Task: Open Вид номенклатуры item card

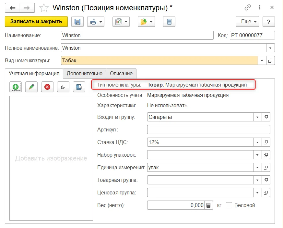Action: tap(270, 60)
